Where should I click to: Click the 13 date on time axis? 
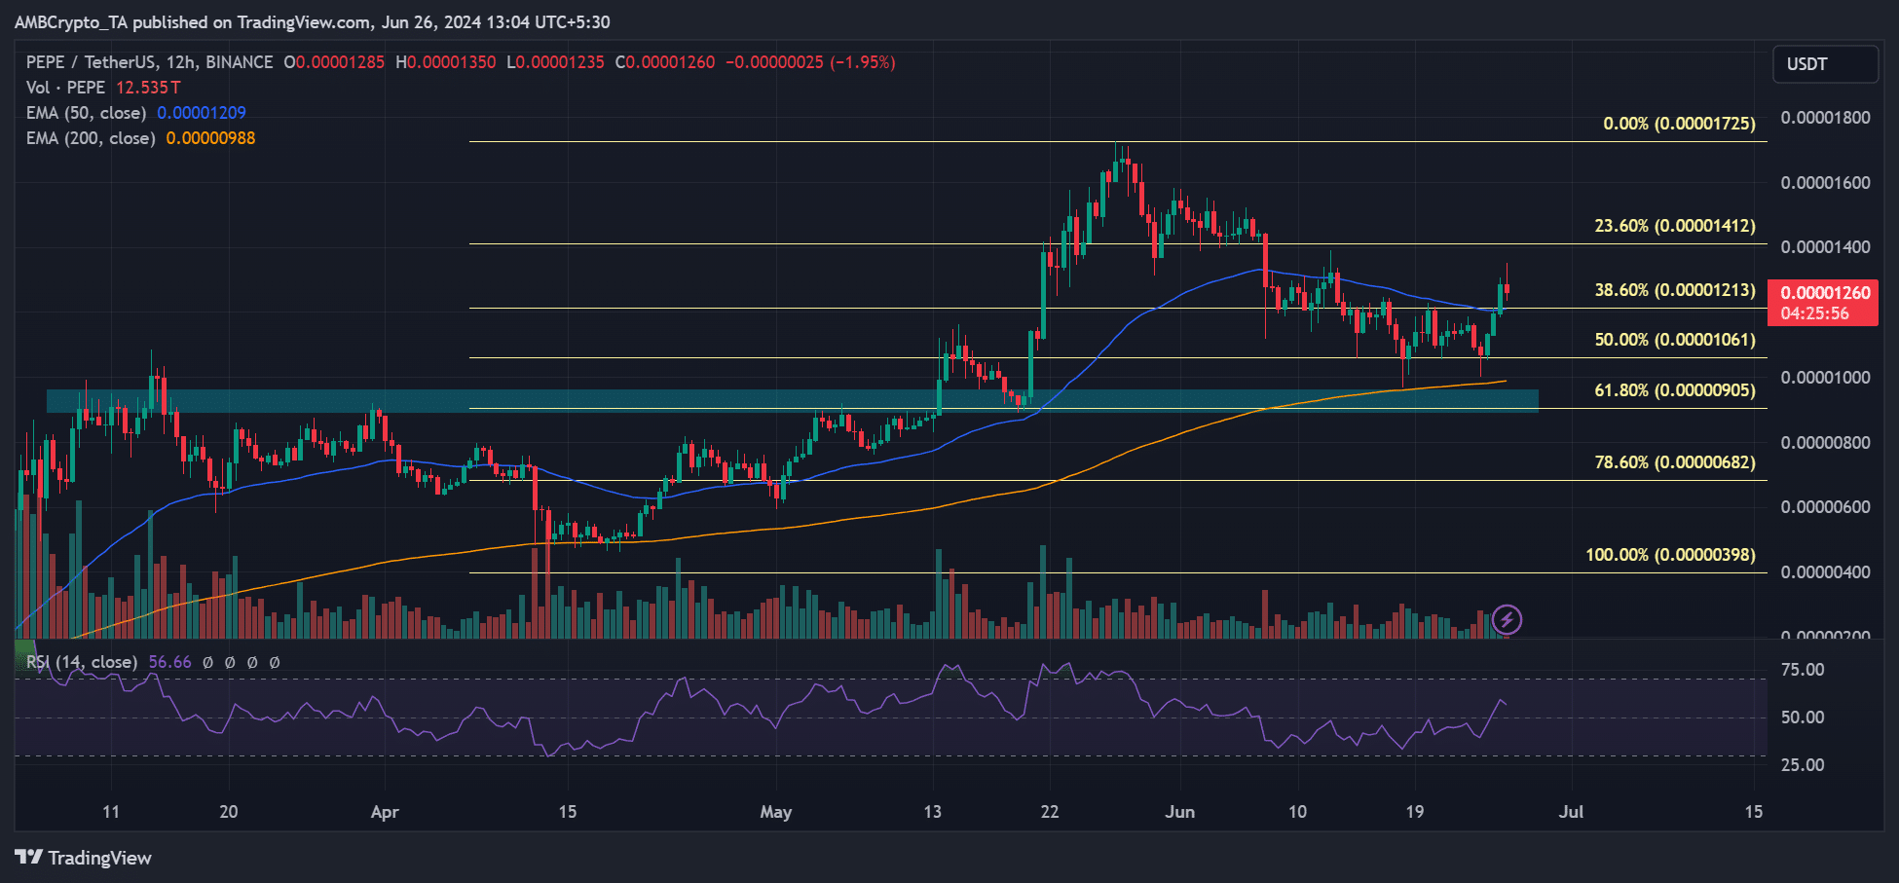(x=932, y=812)
